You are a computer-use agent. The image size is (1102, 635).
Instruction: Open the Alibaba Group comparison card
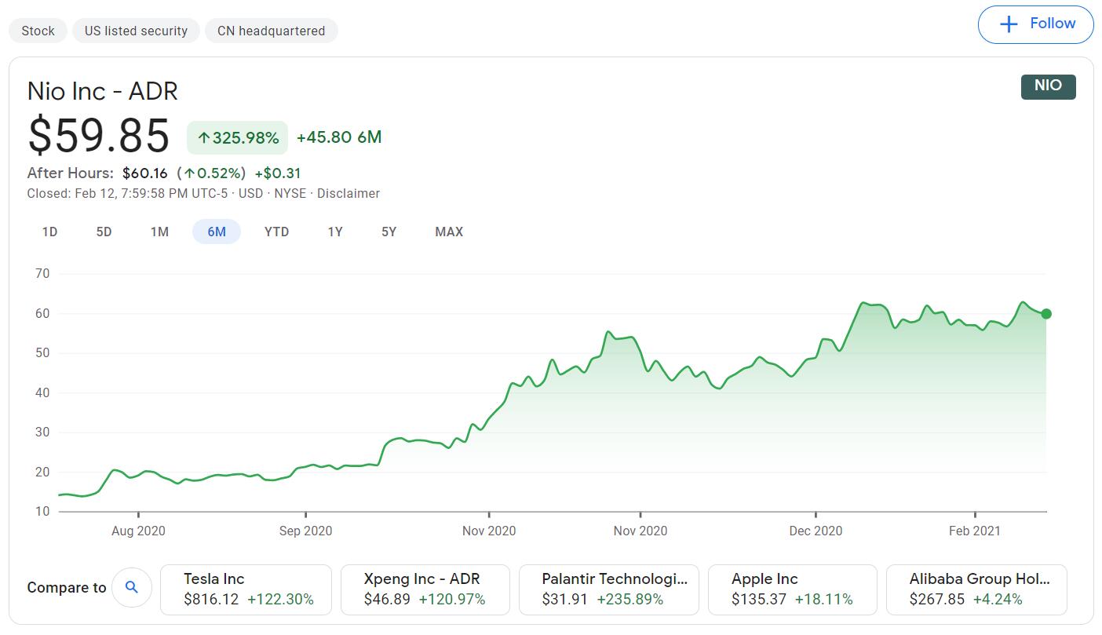click(x=976, y=589)
